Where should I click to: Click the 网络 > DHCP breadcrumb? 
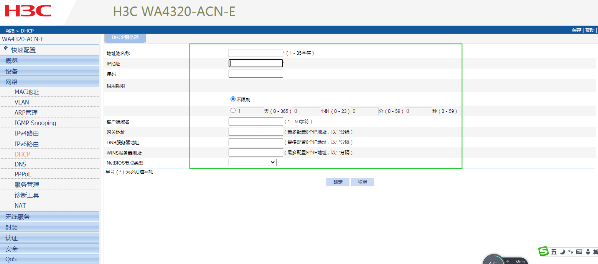pyautogui.click(x=20, y=31)
